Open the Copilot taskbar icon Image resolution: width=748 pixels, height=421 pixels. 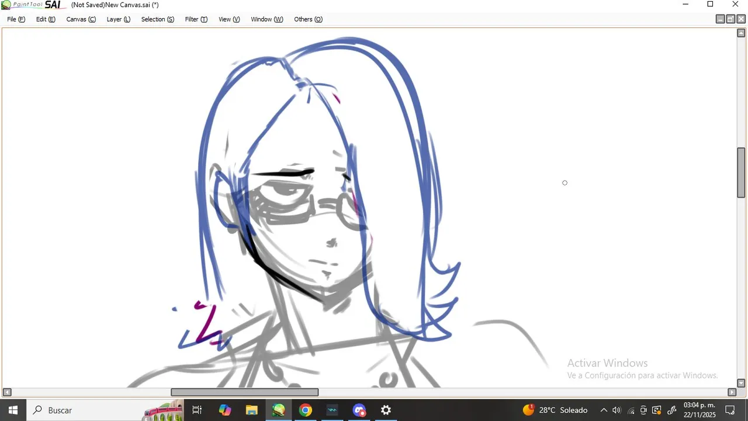225,410
